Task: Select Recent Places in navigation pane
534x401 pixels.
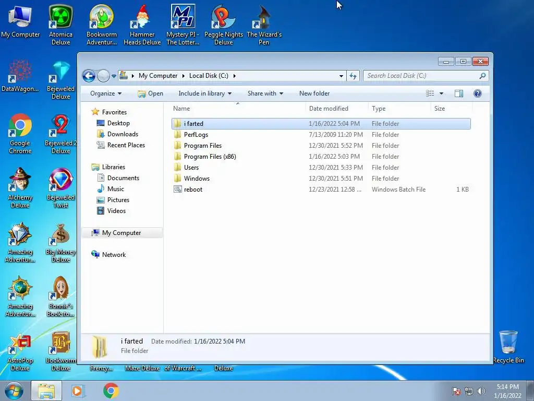Action: (126, 145)
